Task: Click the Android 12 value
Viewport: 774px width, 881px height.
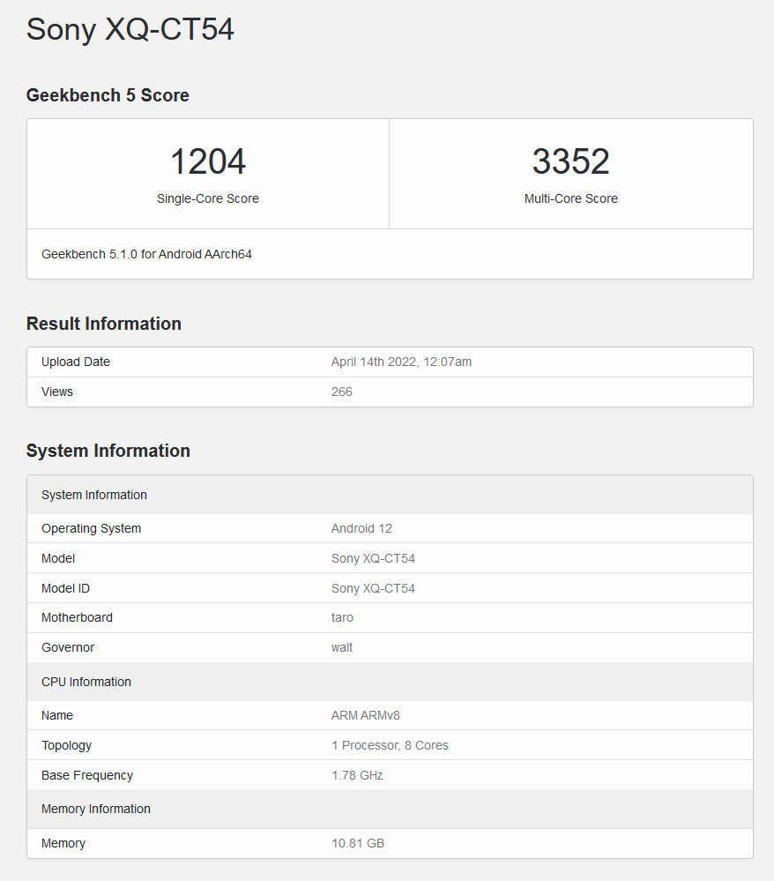Action: click(x=361, y=529)
